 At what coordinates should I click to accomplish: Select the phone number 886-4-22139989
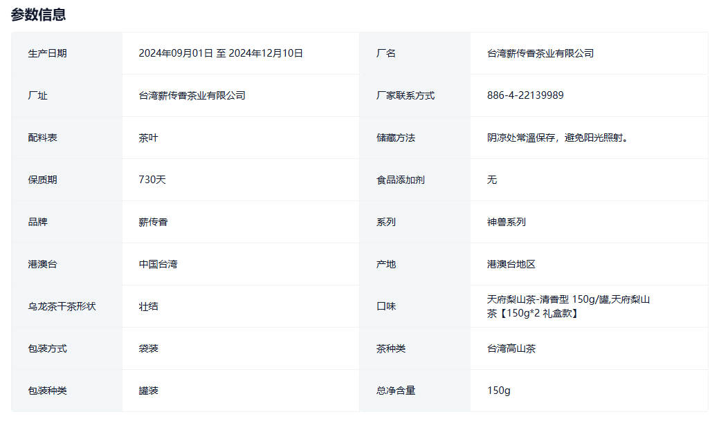525,95
